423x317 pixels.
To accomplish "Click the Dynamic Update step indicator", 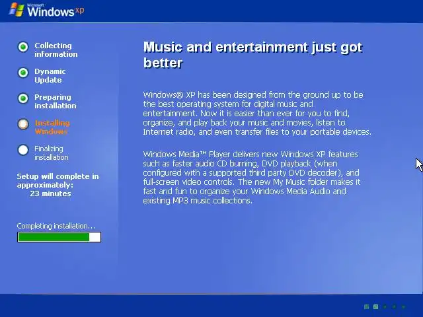I will tap(23, 73).
